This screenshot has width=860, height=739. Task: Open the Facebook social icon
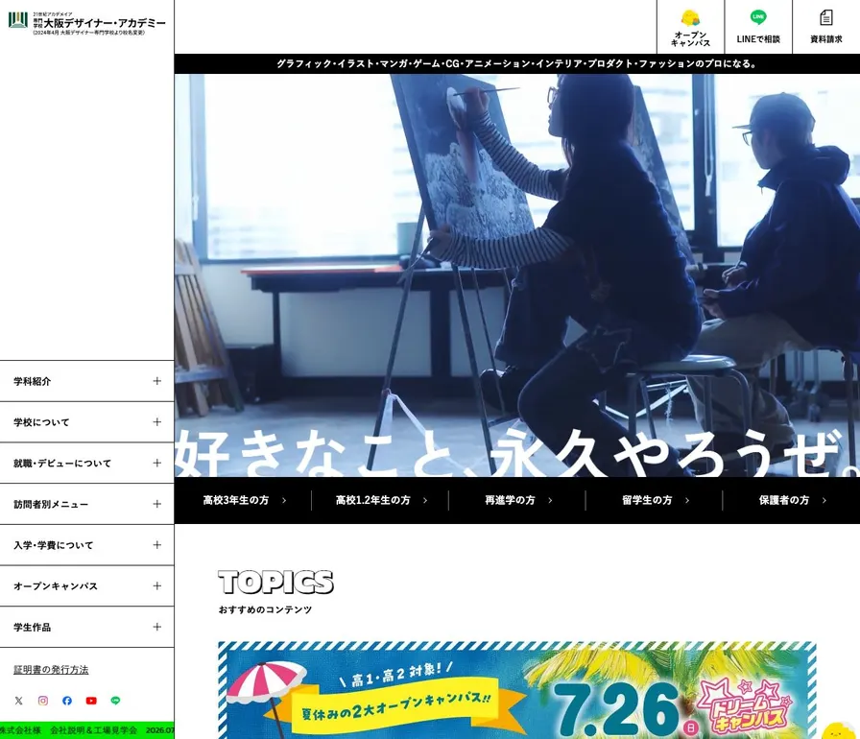tap(67, 701)
